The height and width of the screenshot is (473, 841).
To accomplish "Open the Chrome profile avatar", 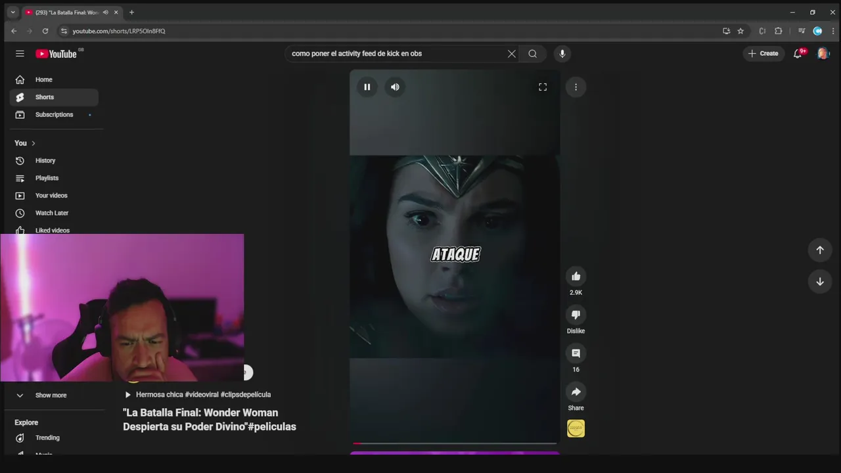I will click(x=817, y=31).
